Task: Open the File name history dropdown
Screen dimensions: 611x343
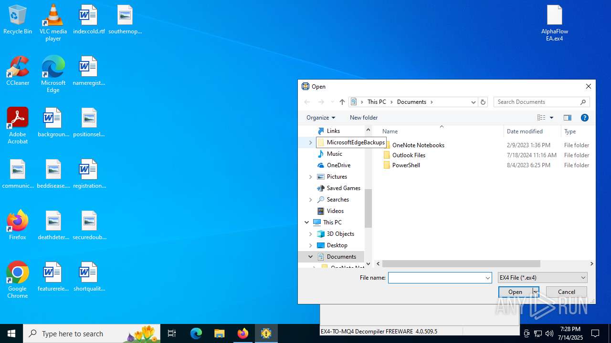Action: click(487, 278)
